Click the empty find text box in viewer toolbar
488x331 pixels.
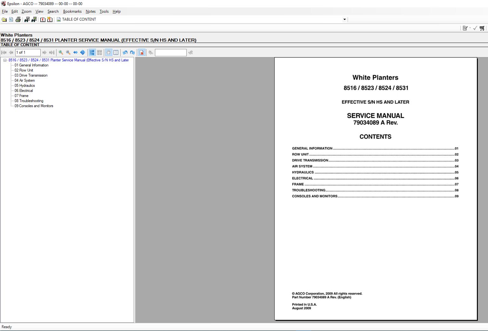(x=170, y=52)
